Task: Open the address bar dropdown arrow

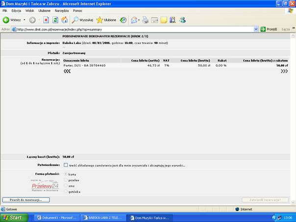Action: tap(256, 29)
